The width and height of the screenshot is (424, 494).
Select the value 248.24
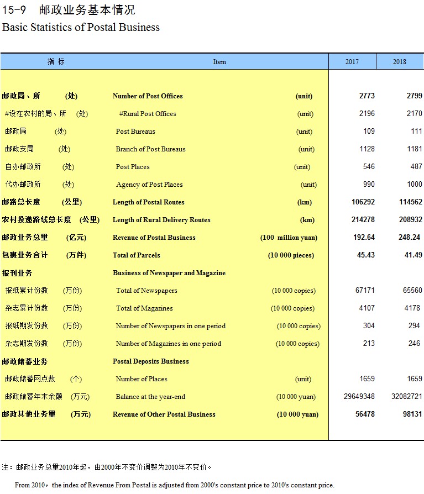pos(409,237)
